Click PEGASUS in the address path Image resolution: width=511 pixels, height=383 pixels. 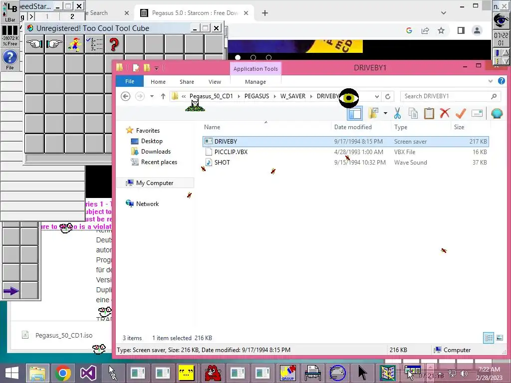click(257, 96)
